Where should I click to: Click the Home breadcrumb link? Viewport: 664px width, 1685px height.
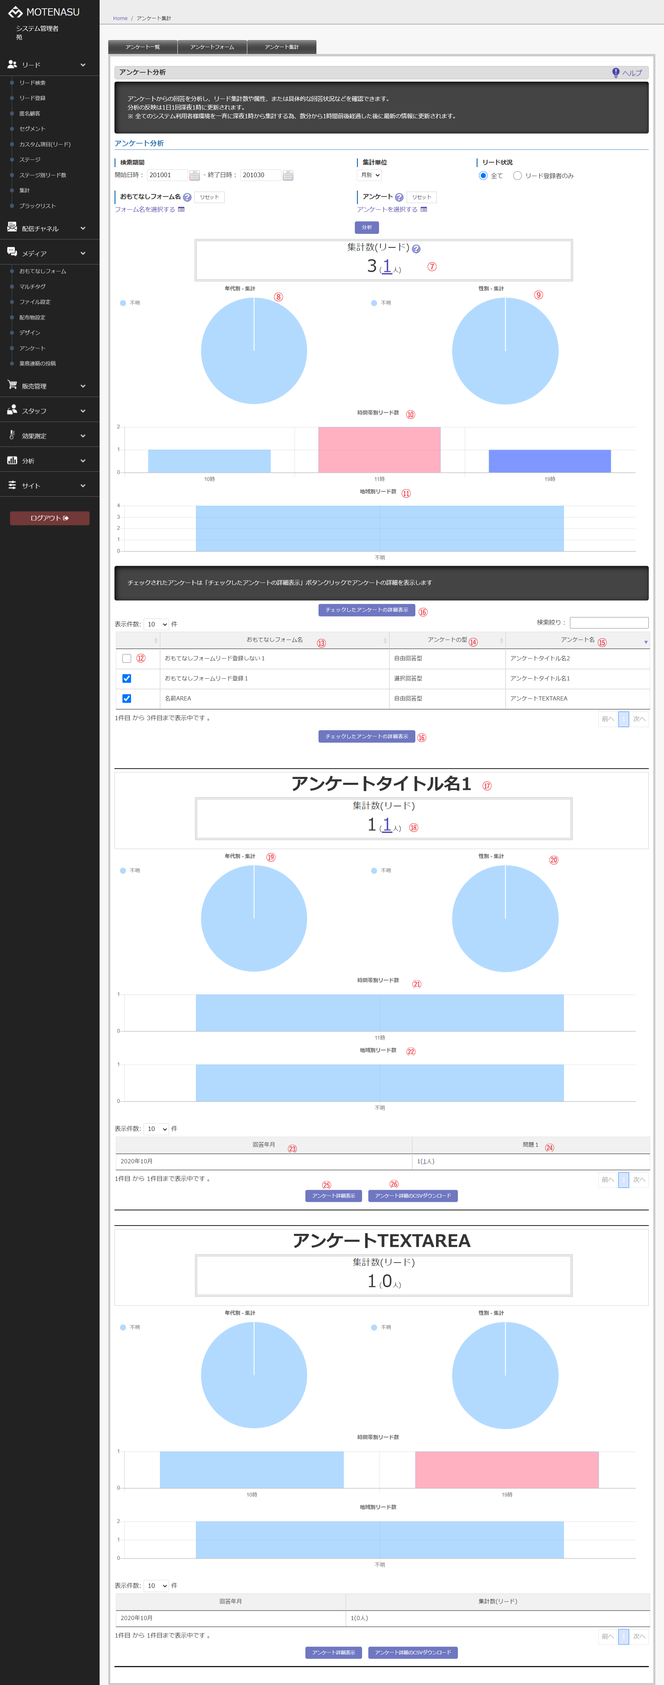tap(120, 18)
